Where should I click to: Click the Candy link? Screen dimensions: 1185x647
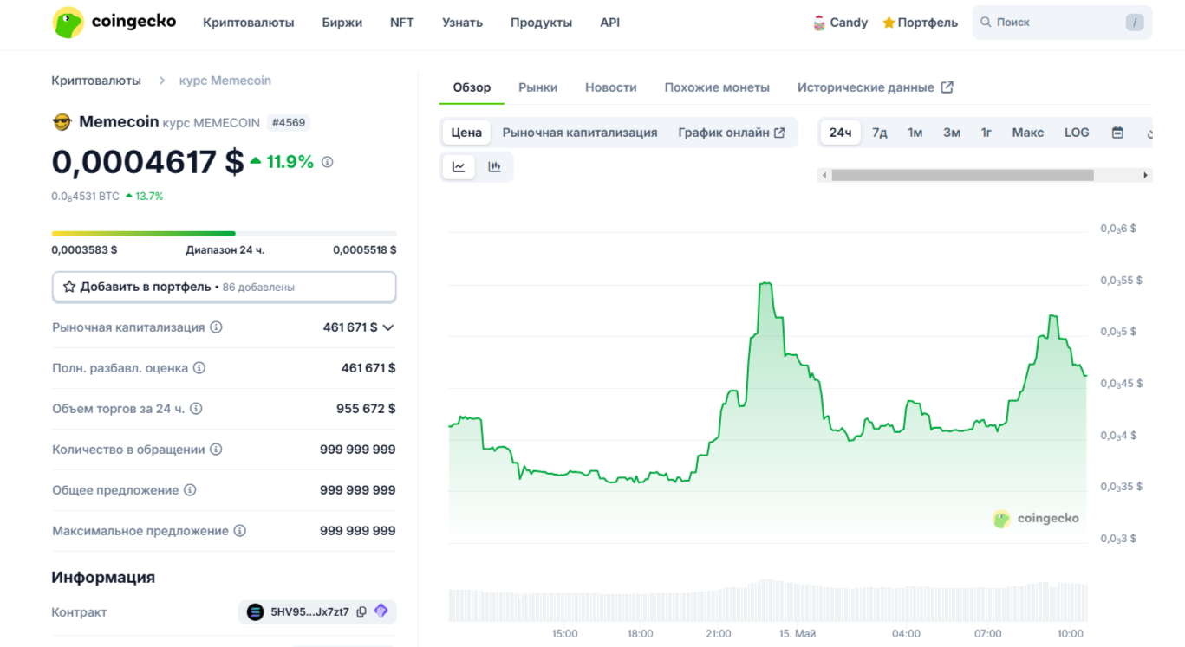coord(840,23)
